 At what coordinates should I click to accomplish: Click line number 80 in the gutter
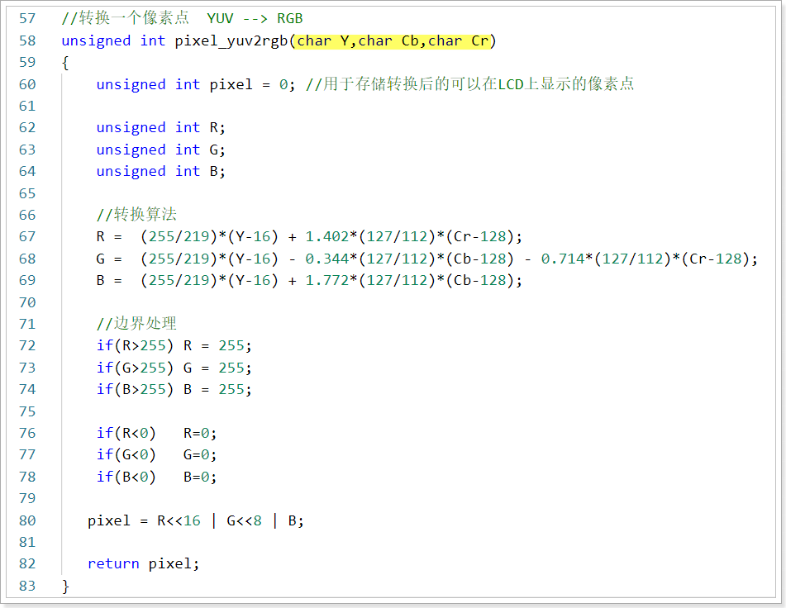pos(27,520)
